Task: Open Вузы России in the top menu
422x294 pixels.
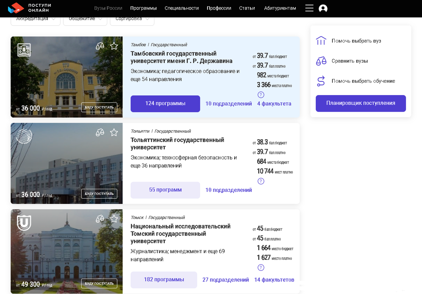Action: (108, 8)
